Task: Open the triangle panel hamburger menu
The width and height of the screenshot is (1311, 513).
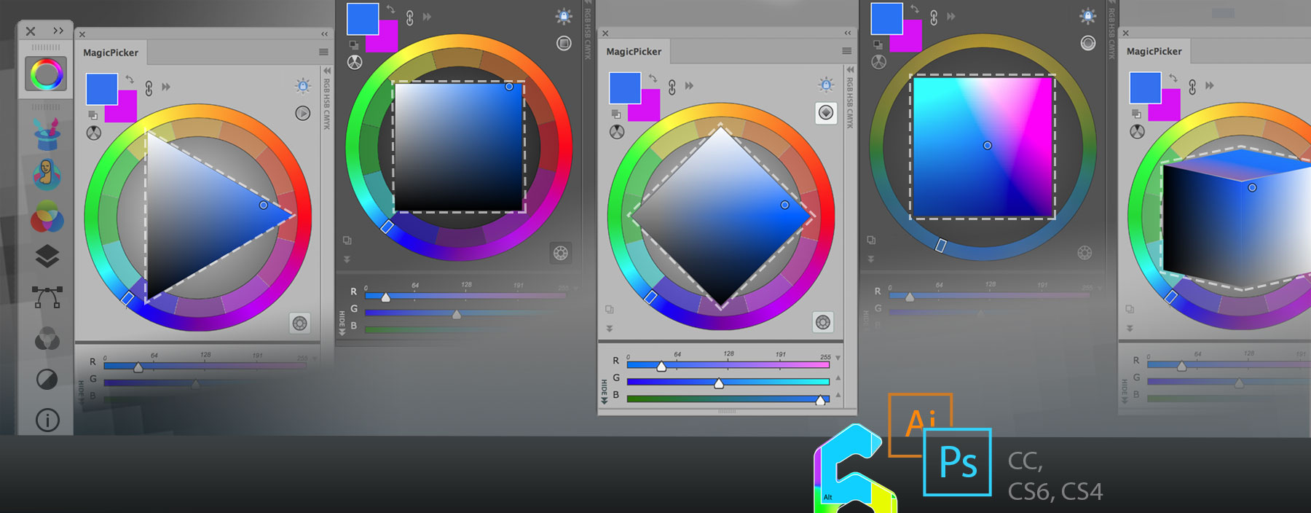Action: click(x=323, y=52)
